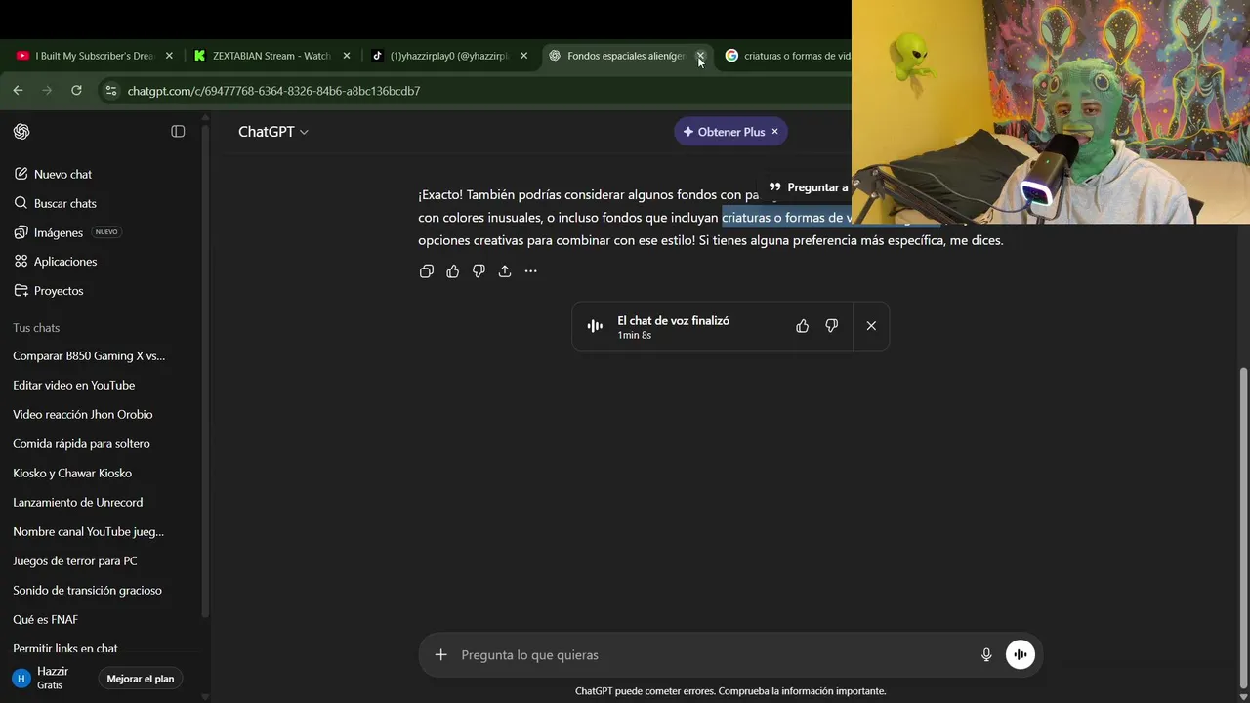Viewport: 1250px width, 703px height.
Task: Share the assistant response
Action: [505, 271]
